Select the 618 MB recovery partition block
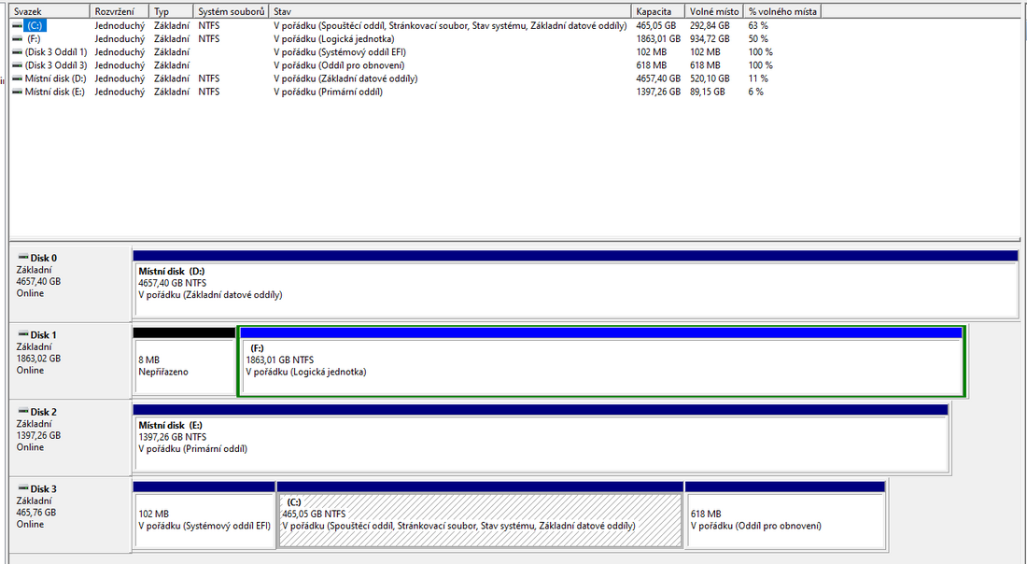 (785, 515)
